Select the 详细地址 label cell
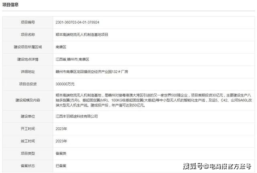Image resolution: width=257 pixels, height=173 pixels. click(x=28, y=72)
